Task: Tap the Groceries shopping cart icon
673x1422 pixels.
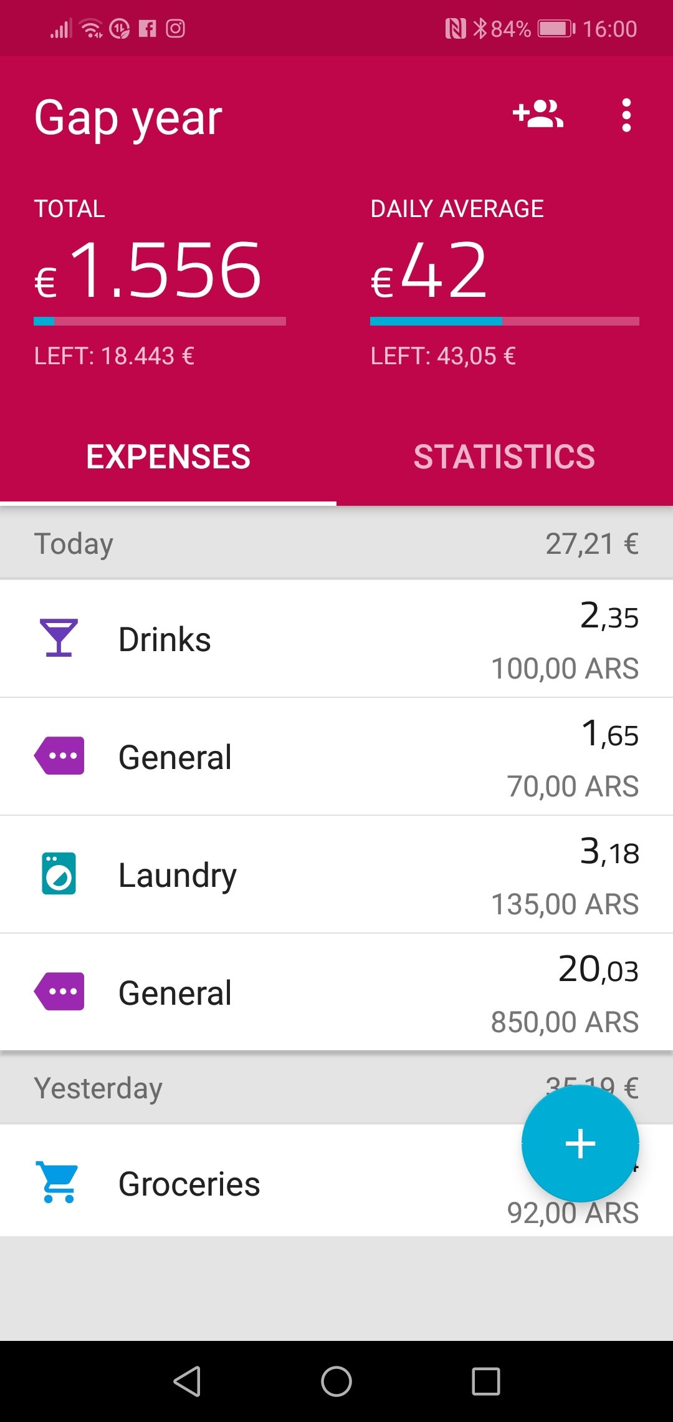Action: tap(57, 1182)
